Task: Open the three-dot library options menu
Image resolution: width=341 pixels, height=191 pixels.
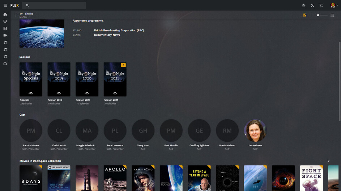Action: point(15,15)
